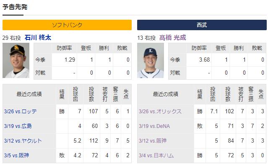Click the 最近の成績 header in SoftBank table
This screenshot has height=164, width=268.
(x=29, y=94)
